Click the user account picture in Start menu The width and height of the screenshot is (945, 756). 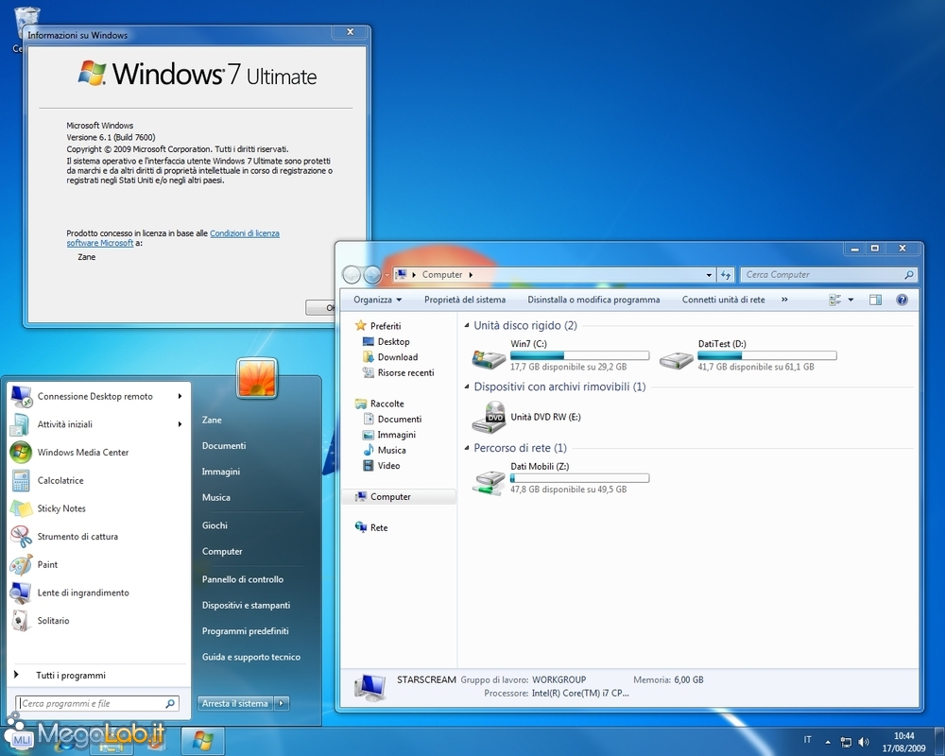coord(257,378)
